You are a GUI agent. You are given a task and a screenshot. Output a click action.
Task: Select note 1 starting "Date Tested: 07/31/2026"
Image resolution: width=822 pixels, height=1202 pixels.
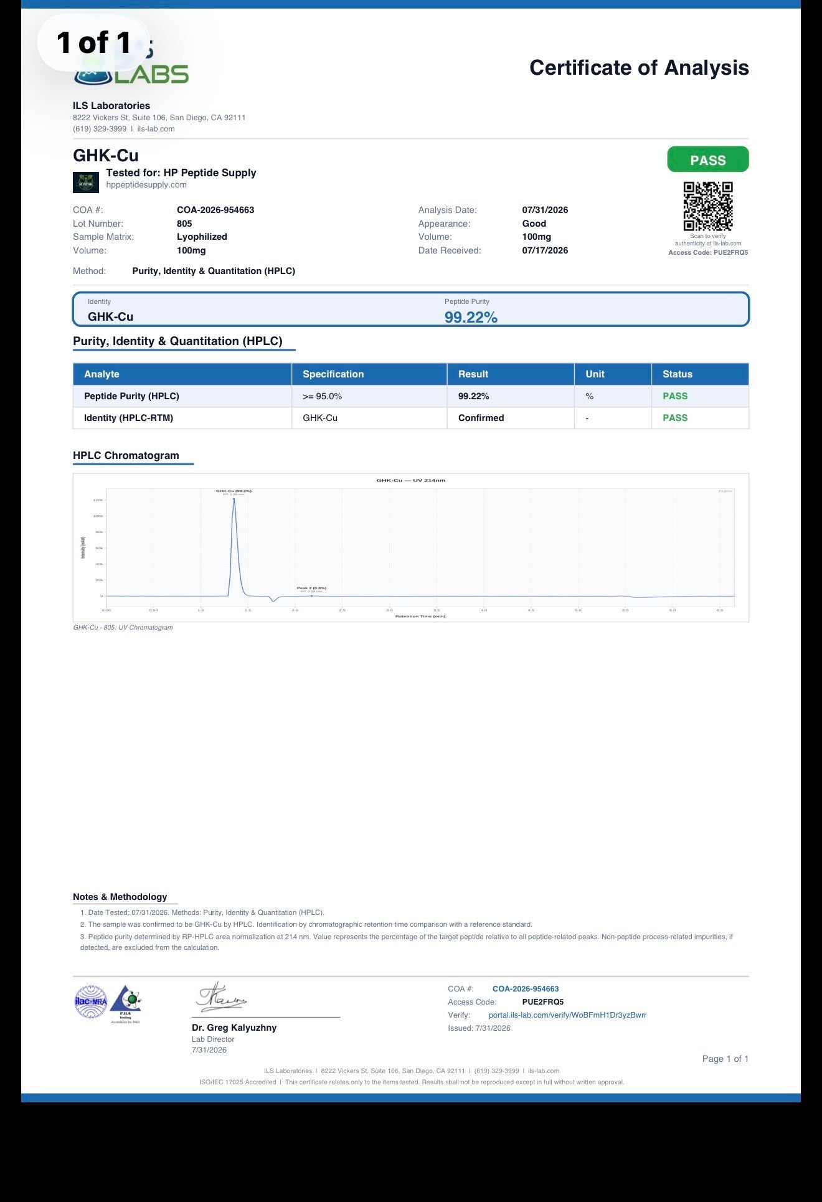pos(202,912)
